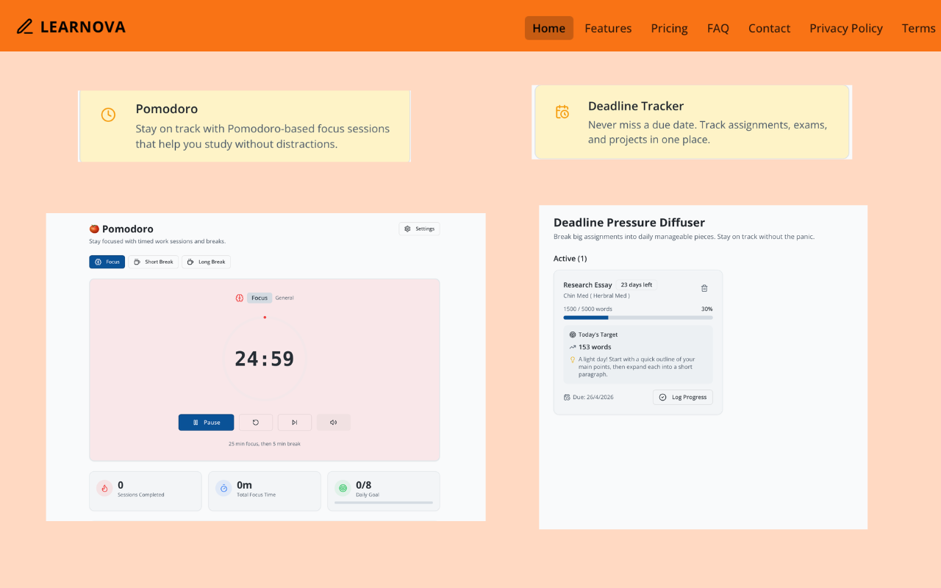The width and height of the screenshot is (941, 588).
Task: Click the lightbulb tip icon in Research Essay
Action: (573, 360)
